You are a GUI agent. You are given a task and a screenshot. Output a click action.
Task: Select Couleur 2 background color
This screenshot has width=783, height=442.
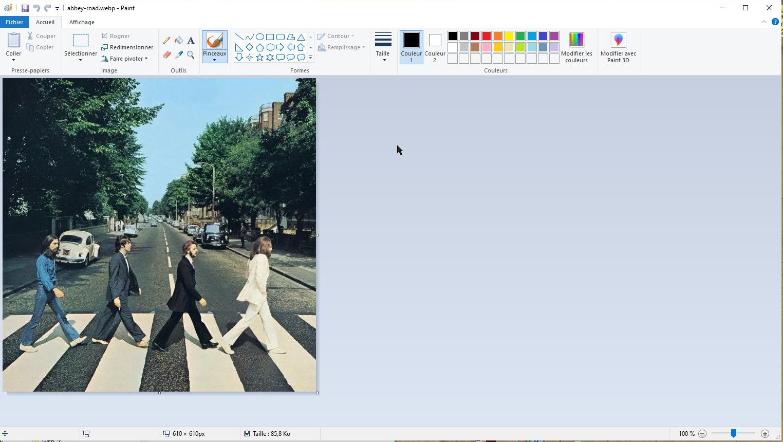point(435,47)
